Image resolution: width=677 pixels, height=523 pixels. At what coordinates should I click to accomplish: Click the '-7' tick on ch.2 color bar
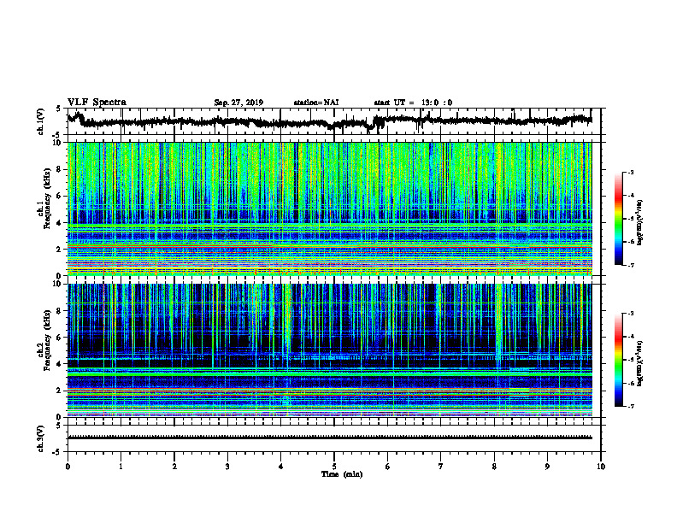[x=631, y=406]
